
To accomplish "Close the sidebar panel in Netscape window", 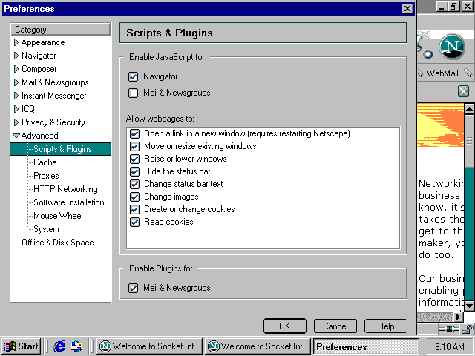I will [463, 91].
